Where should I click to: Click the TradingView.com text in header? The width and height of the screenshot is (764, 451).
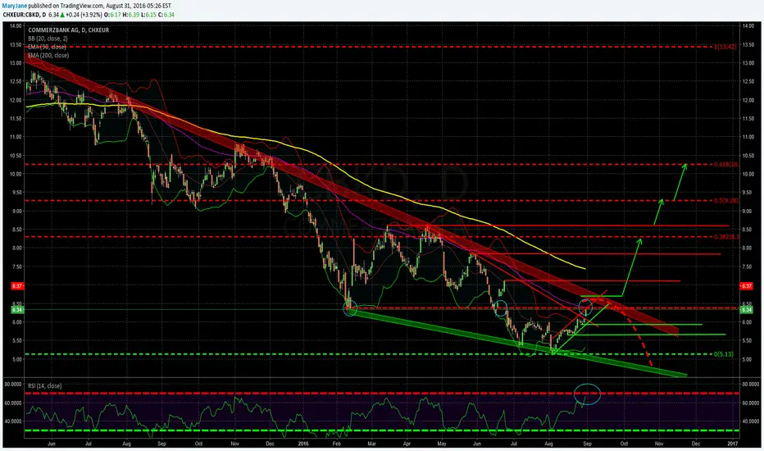click(82, 6)
